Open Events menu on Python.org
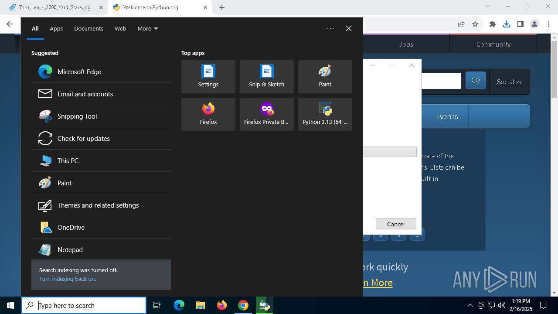The height and width of the screenshot is (314, 558). [447, 116]
